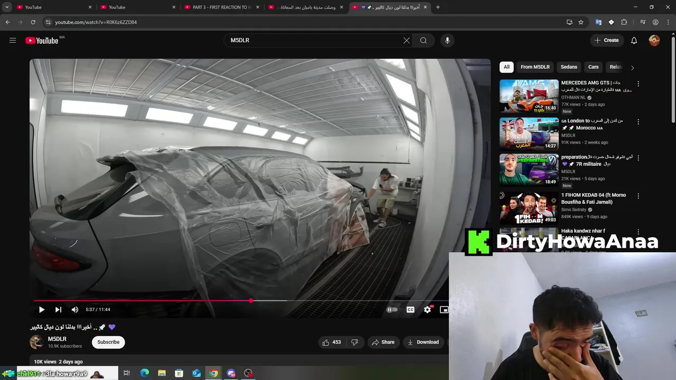Click the Simo Sedraty channel name

coord(575,210)
